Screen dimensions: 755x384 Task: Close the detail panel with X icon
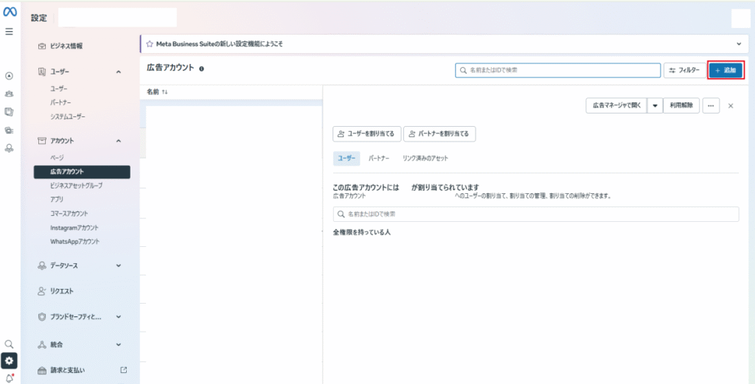[x=731, y=106]
